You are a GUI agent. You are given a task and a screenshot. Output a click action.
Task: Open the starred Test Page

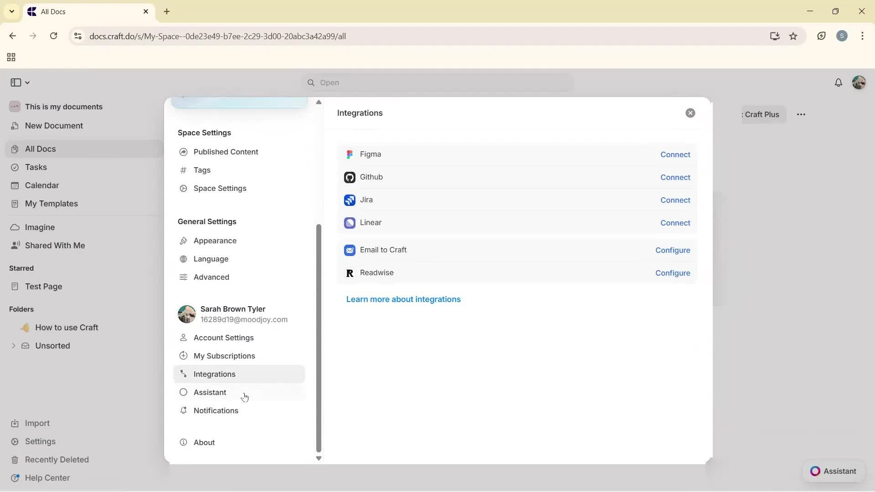pyautogui.click(x=44, y=287)
